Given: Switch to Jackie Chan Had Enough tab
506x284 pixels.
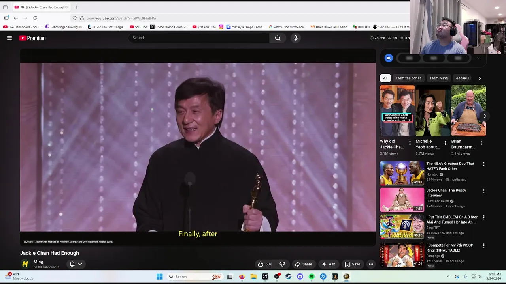Looking at the screenshot, I should coord(41,7).
